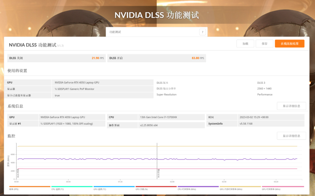This screenshot has width=315, height=196.
Task: Click the NVIDIA DLSS 功能测试 panel title
Action: [x=32, y=45]
